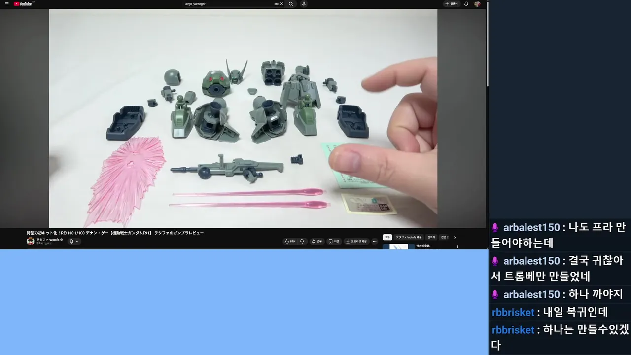Select the ヲタファ/wotafa 제공 filter chip

tap(409, 237)
